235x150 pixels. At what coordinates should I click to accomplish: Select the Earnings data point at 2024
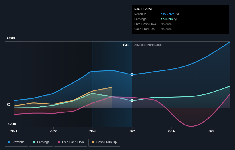point(132,100)
